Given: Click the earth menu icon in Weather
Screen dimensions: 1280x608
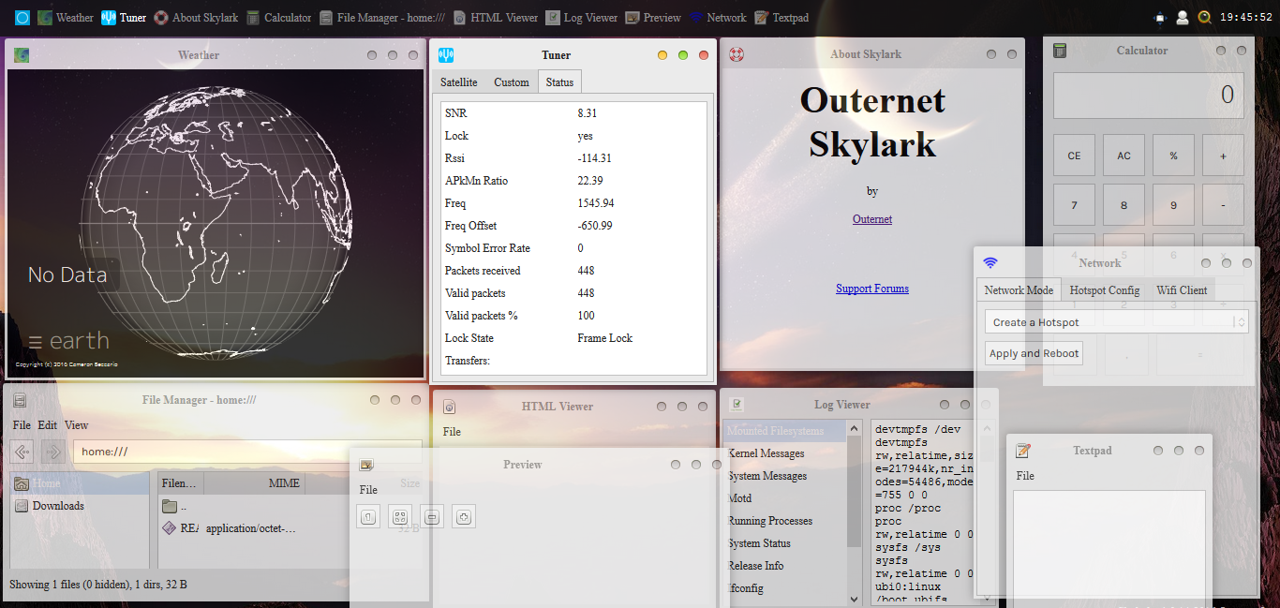Looking at the screenshot, I should coord(35,342).
